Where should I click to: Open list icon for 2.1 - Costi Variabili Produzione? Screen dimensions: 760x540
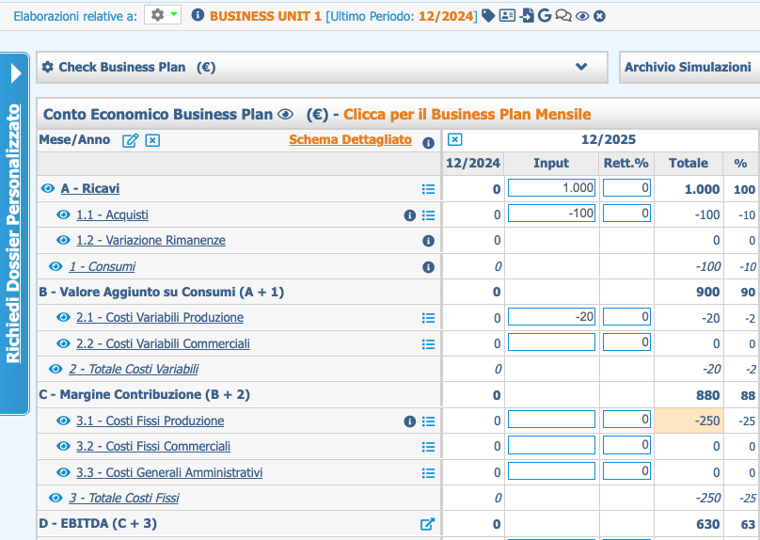[428, 318]
